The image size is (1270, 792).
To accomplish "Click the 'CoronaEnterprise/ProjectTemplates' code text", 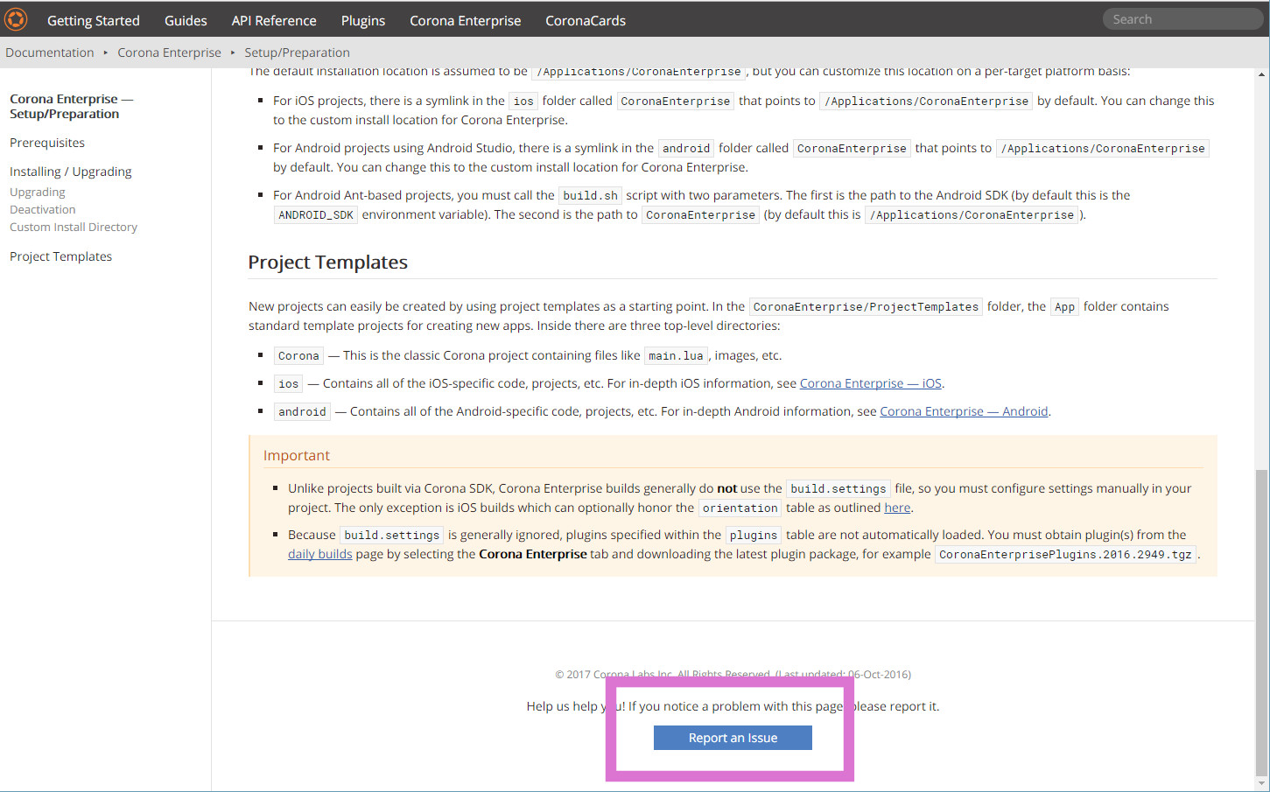I will [x=866, y=307].
